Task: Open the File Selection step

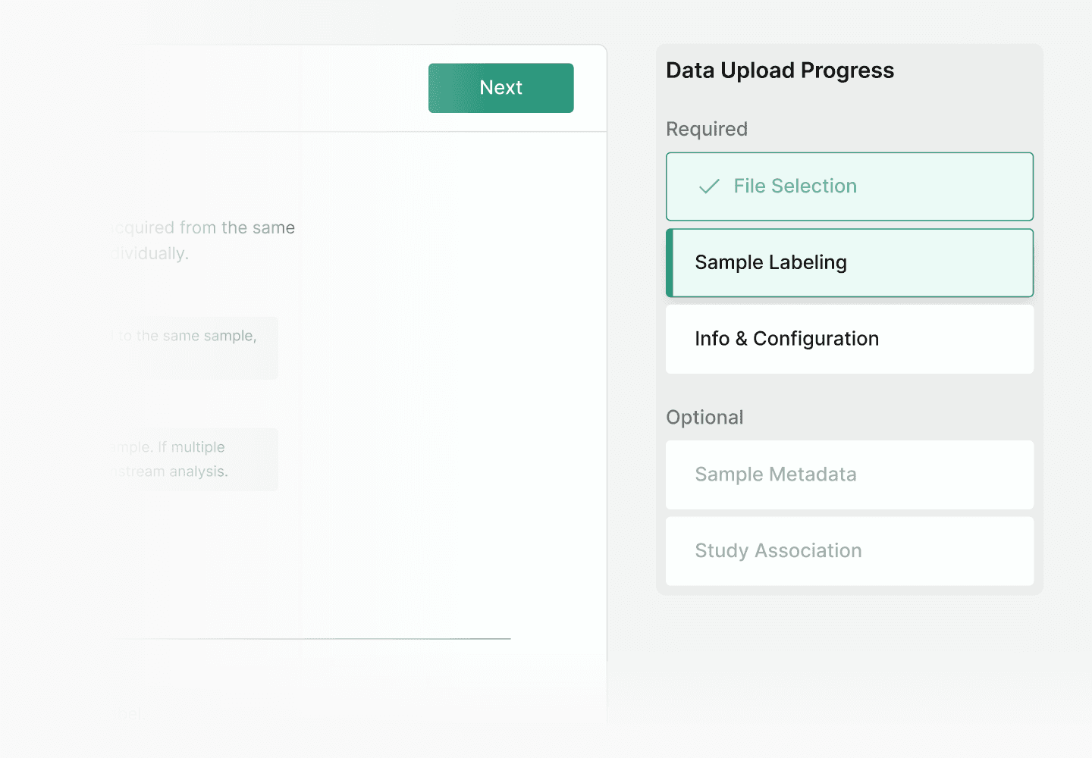Action: 849,186
